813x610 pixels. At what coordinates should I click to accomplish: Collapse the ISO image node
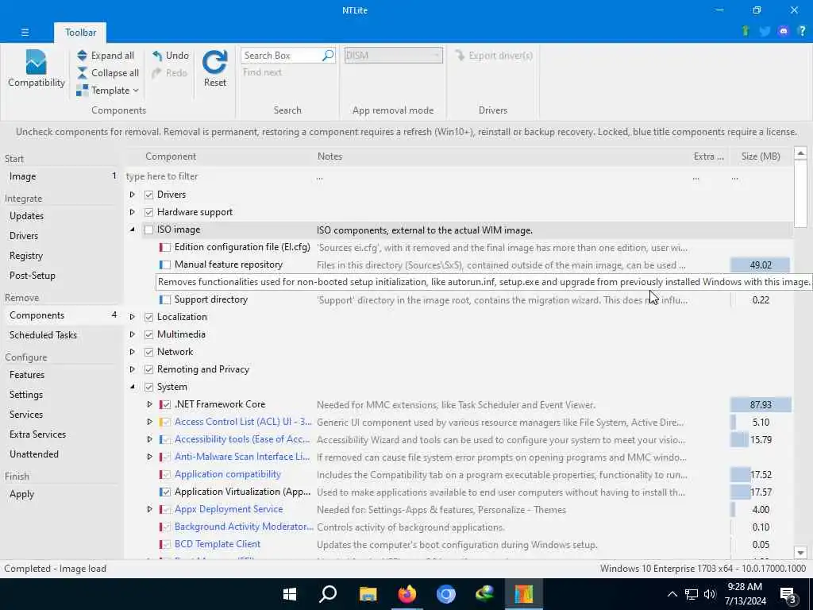click(133, 230)
